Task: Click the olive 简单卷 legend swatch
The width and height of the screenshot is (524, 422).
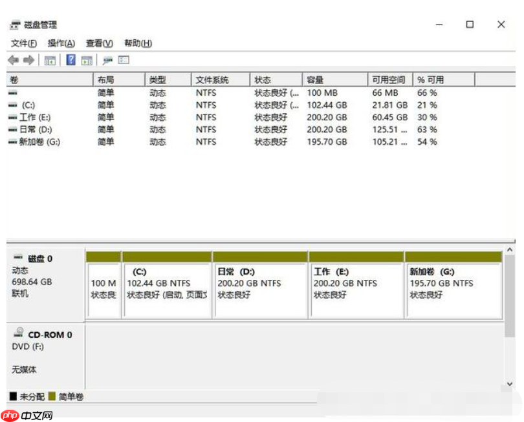Action: pyautogui.click(x=52, y=396)
